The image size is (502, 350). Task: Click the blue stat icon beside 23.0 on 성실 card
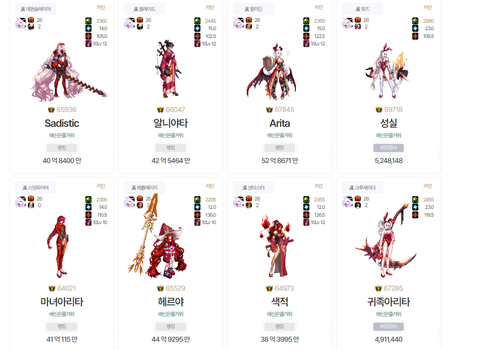click(415, 28)
